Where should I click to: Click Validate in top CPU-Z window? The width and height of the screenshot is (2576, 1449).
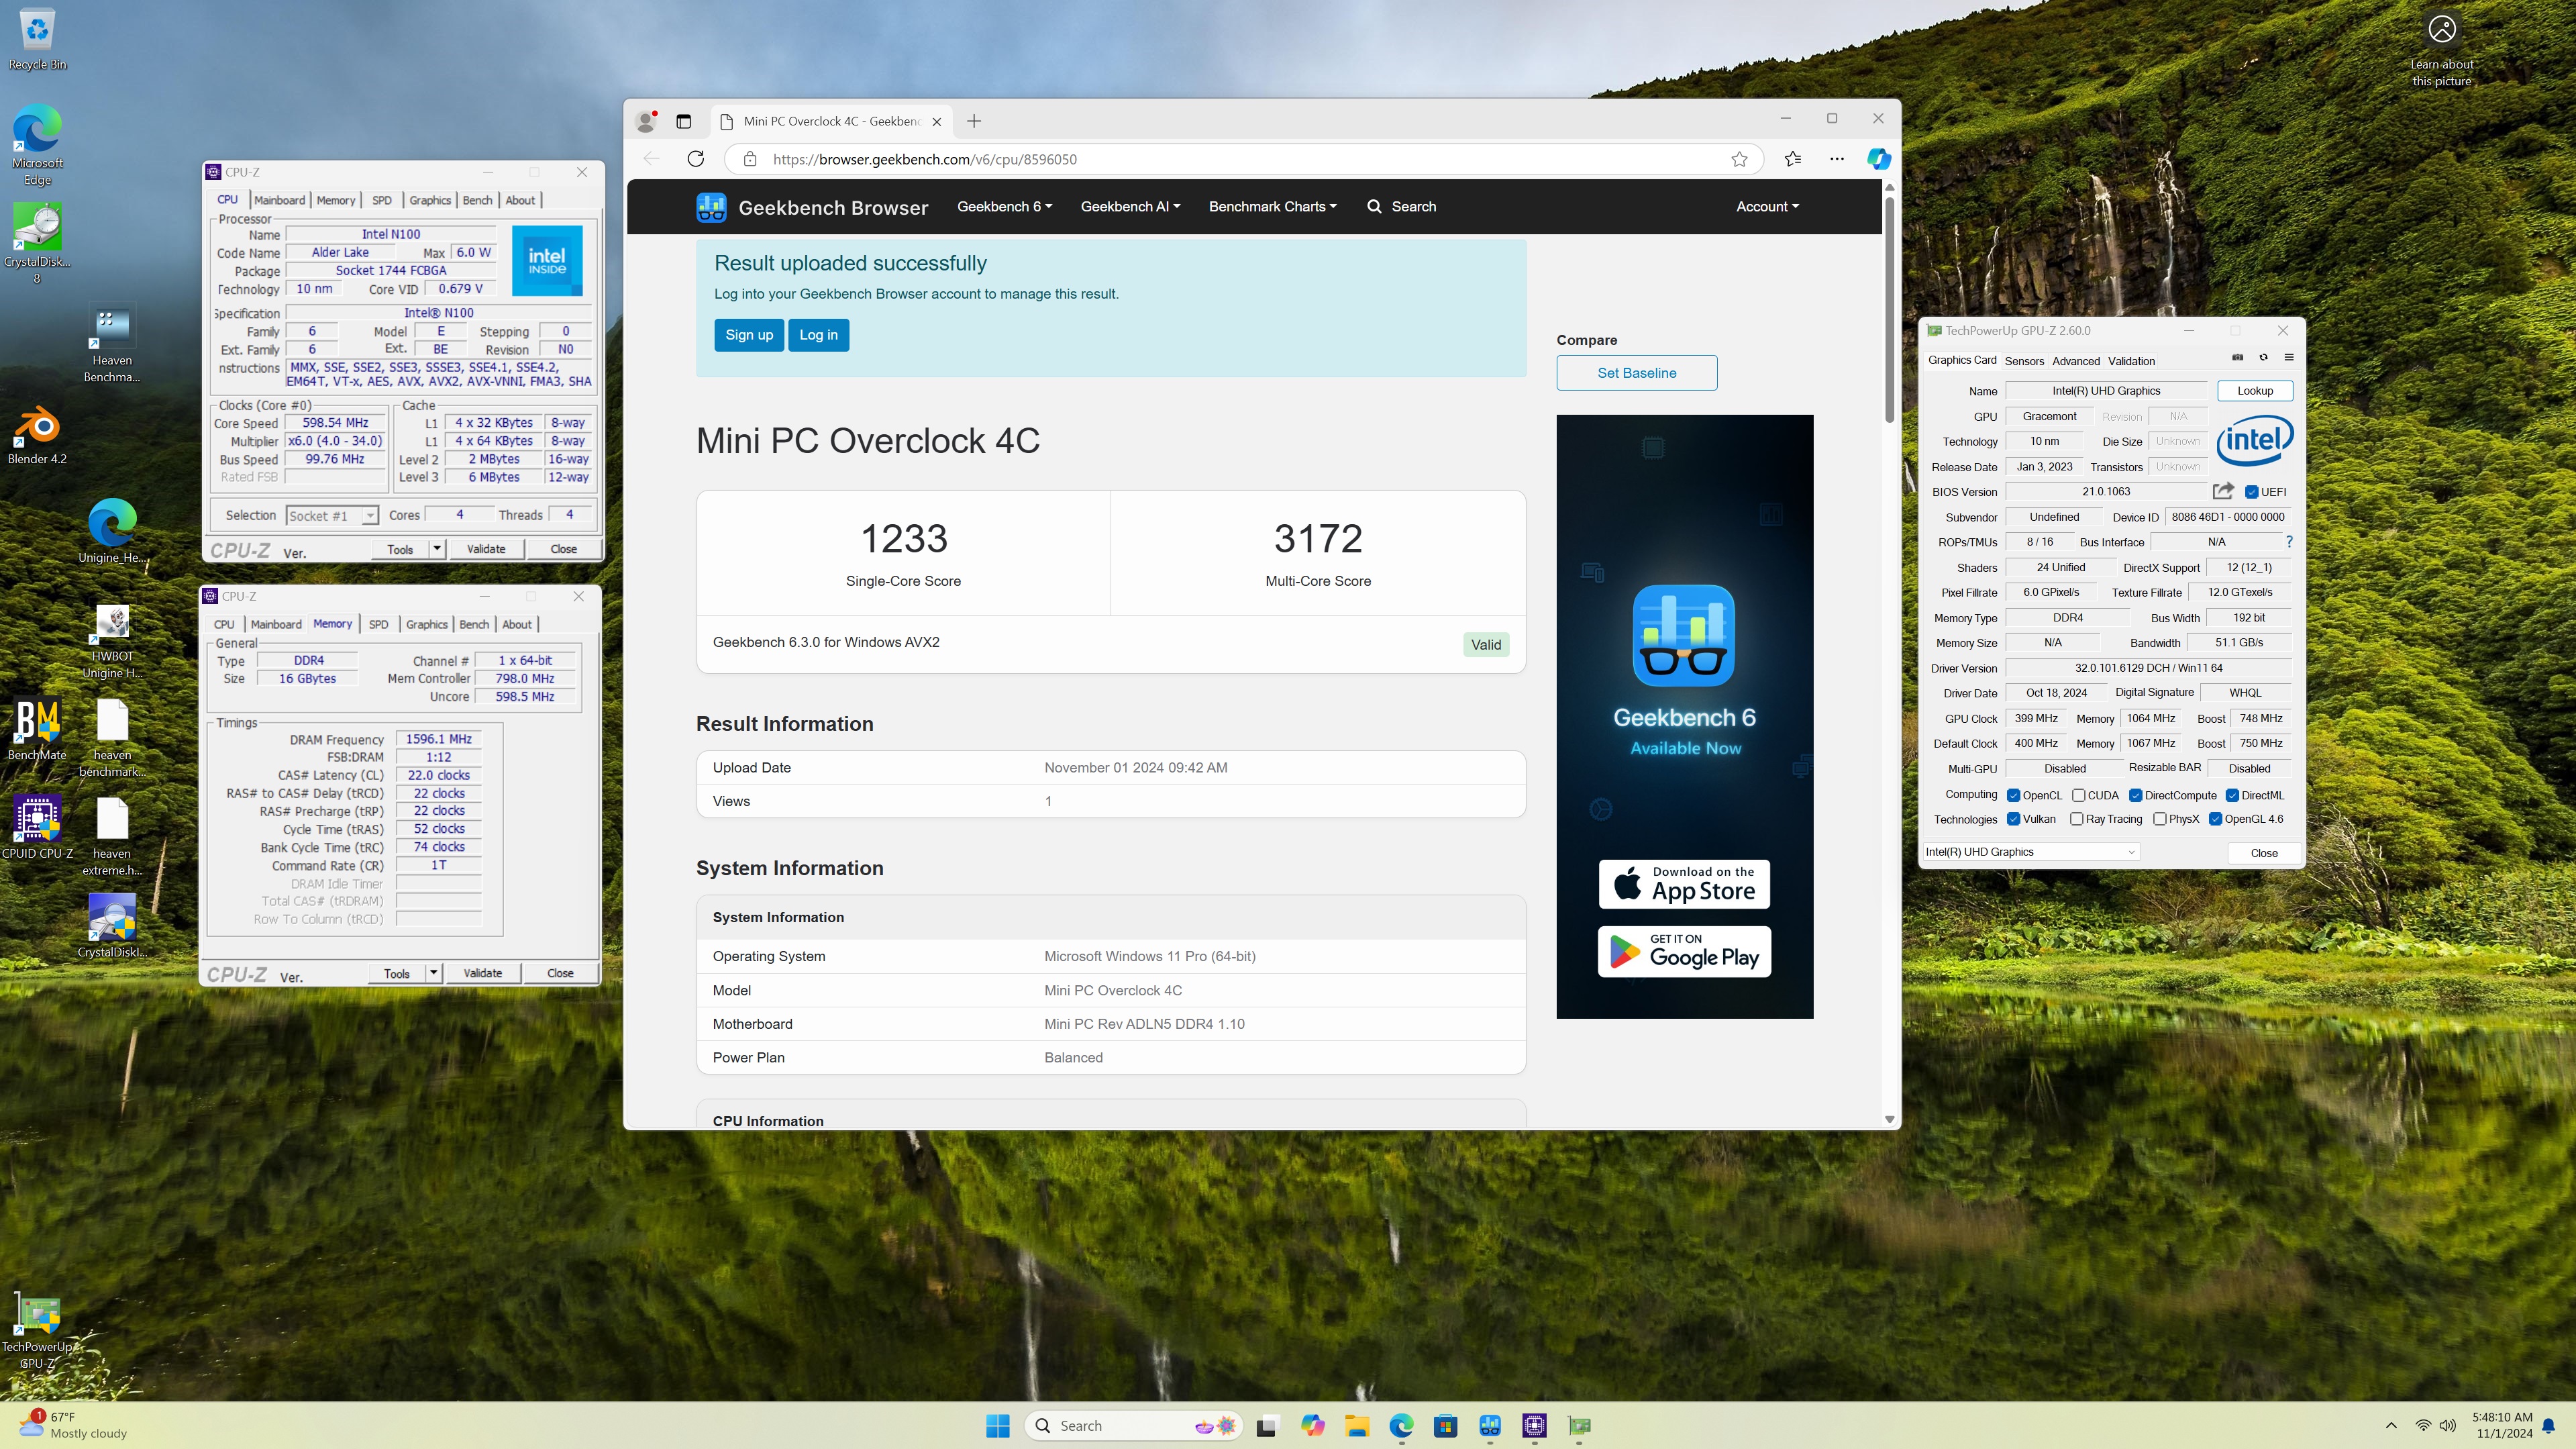pyautogui.click(x=486, y=549)
